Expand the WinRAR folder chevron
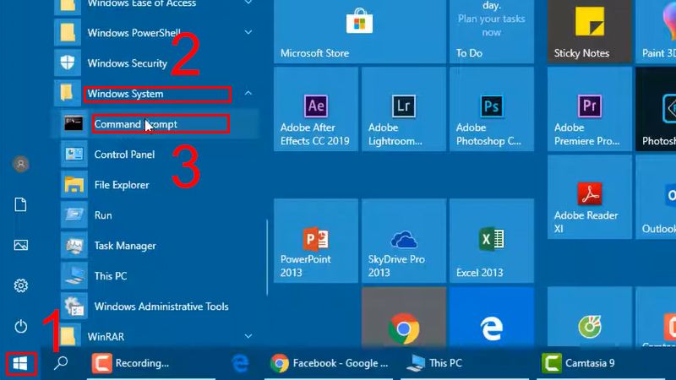 point(248,336)
